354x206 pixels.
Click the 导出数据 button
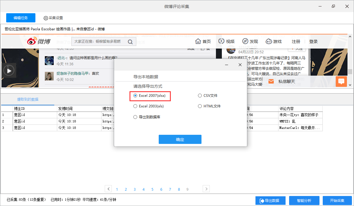click(271, 201)
